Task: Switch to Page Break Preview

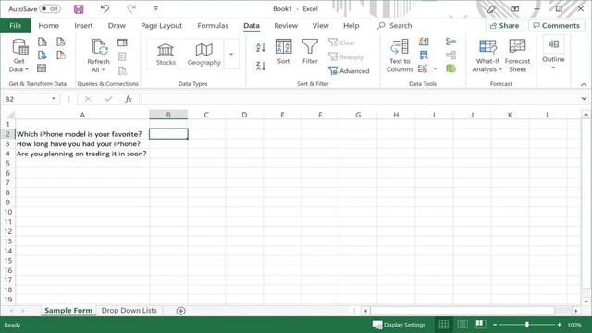Action: coord(480,325)
